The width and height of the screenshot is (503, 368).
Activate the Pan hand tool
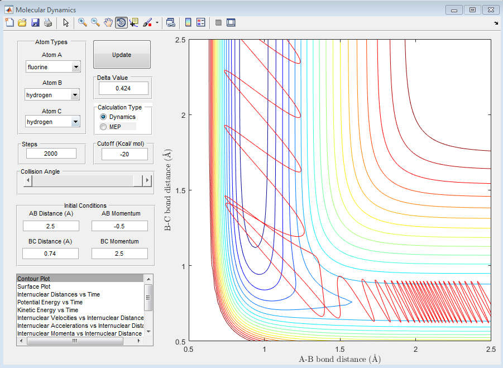(x=108, y=22)
